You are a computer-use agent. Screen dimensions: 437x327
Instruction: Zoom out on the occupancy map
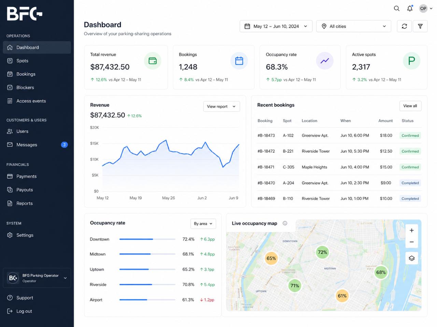412,242
